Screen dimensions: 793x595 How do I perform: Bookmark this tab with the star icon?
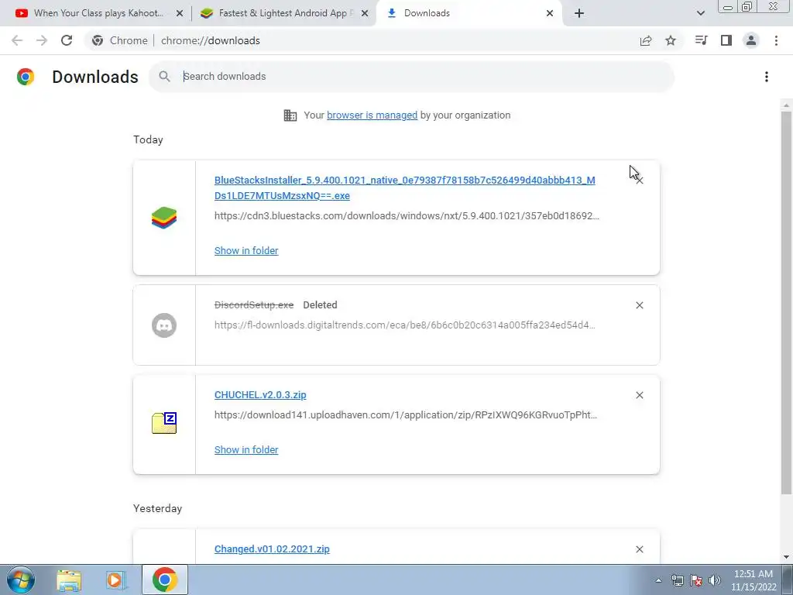click(x=671, y=40)
